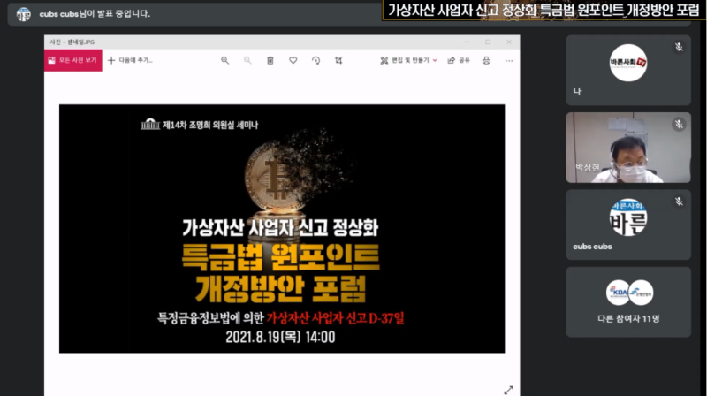Close the Photos window
The height and width of the screenshot is (396, 707).
coord(509,42)
